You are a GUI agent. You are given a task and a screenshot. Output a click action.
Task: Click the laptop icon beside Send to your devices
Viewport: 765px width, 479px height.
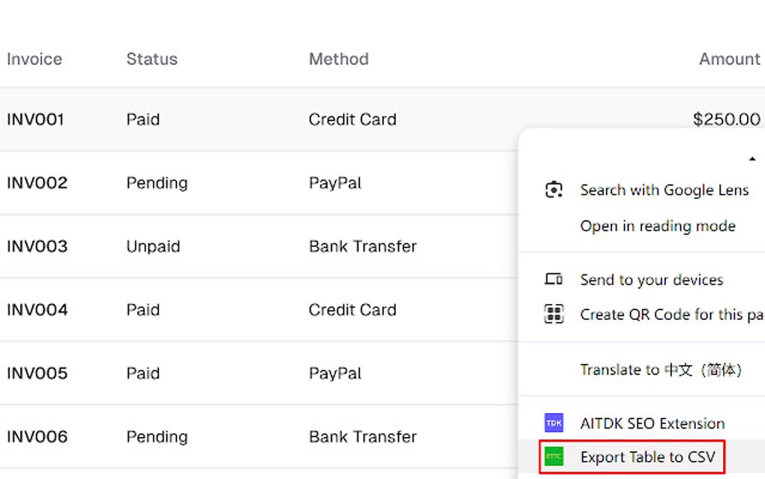tap(553, 279)
